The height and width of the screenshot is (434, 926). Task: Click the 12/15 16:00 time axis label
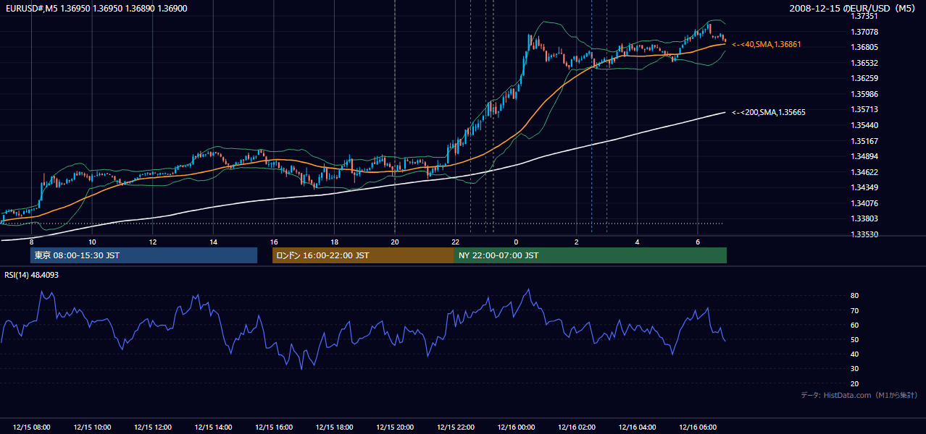click(274, 427)
